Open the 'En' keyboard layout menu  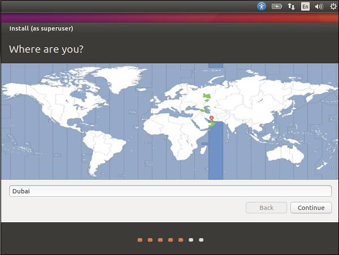[x=305, y=7]
